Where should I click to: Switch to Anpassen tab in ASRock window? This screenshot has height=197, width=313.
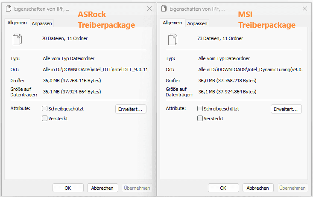(42, 23)
